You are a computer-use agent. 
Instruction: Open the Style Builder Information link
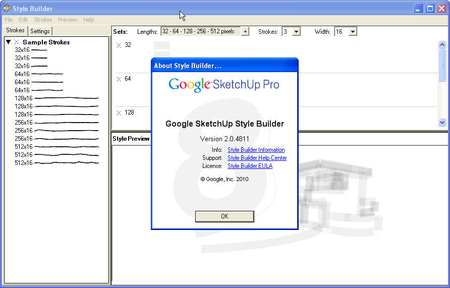256,150
